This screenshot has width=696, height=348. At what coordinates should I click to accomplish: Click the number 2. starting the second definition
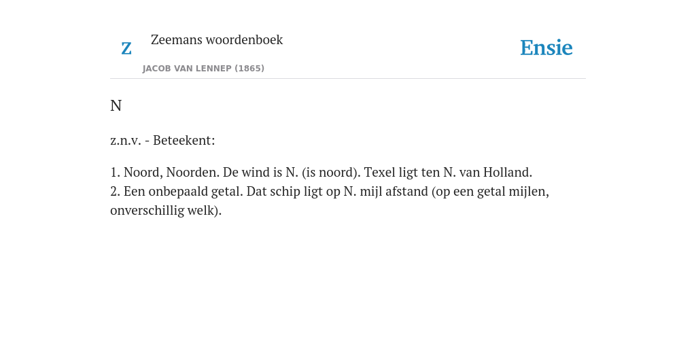tap(115, 191)
